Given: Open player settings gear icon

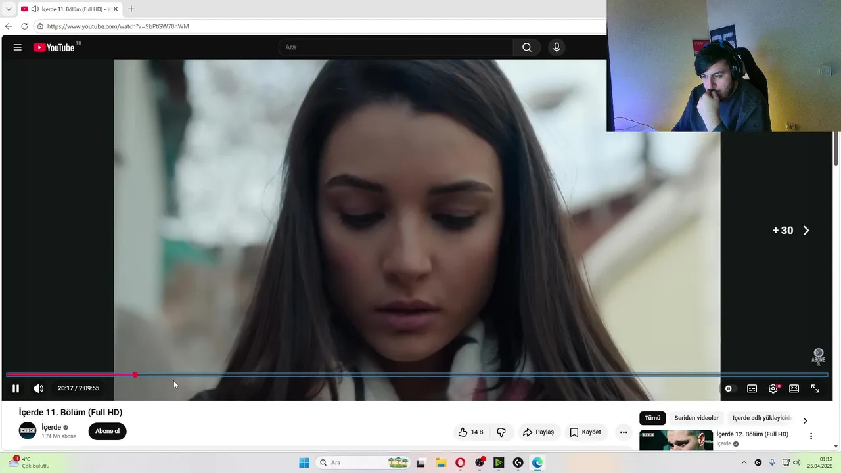Looking at the screenshot, I should point(773,388).
